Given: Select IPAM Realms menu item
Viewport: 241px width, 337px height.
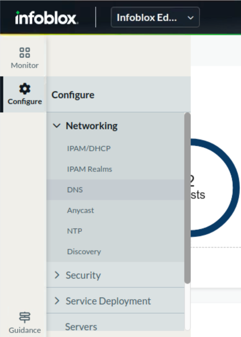Looking at the screenshot, I should (89, 169).
